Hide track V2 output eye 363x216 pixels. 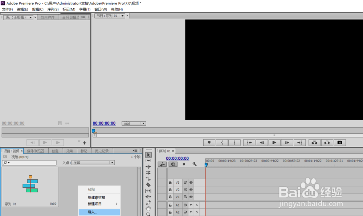click(191, 189)
